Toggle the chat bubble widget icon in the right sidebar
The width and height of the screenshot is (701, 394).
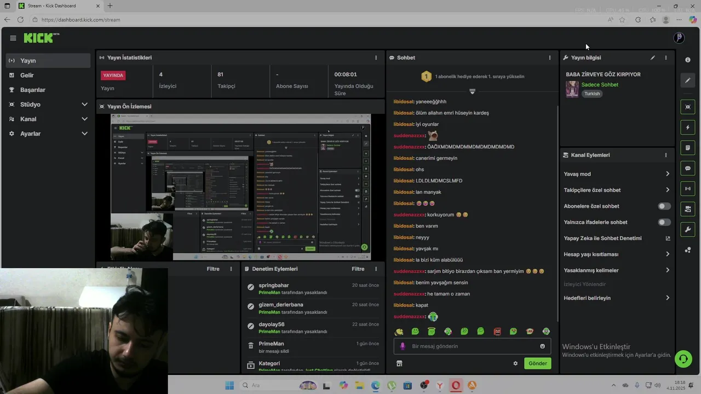[688, 168]
